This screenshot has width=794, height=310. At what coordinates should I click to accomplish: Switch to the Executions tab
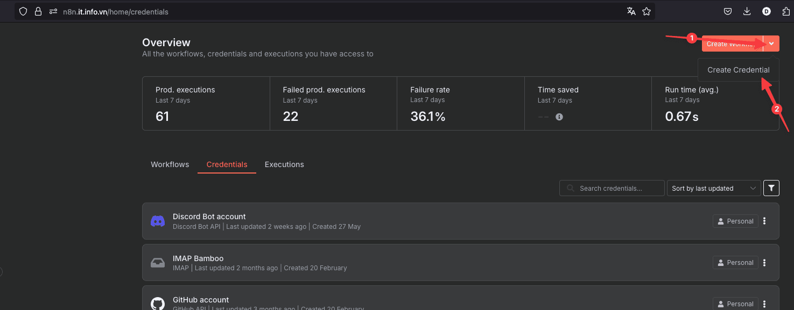tap(284, 164)
